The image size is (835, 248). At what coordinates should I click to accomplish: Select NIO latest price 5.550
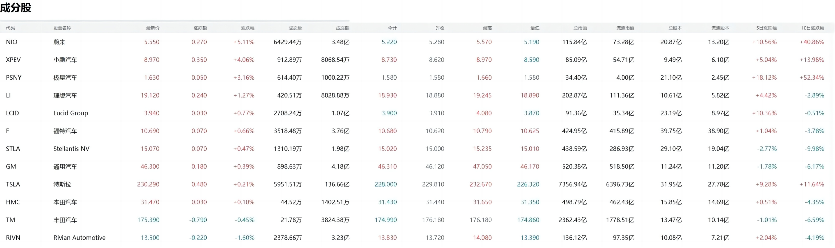(152, 42)
